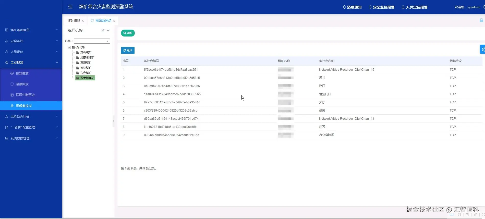The height and width of the screenshot is (219, 485).
Task: Collapse the 工业视频 menu chevron
Action: tap(57, 62)
